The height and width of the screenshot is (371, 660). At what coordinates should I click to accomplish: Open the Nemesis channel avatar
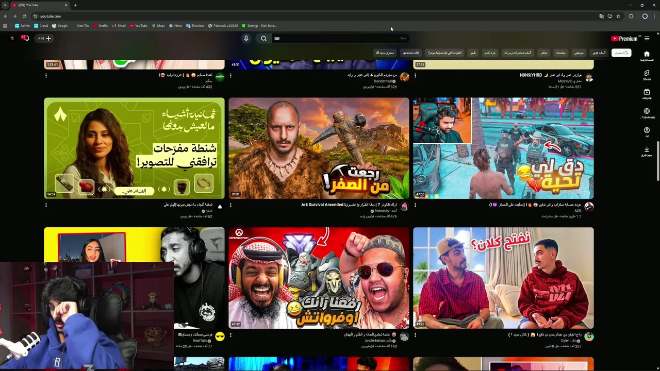click(x=404, y=207)
